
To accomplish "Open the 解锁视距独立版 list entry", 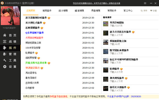I will click(x=33, y=43).
